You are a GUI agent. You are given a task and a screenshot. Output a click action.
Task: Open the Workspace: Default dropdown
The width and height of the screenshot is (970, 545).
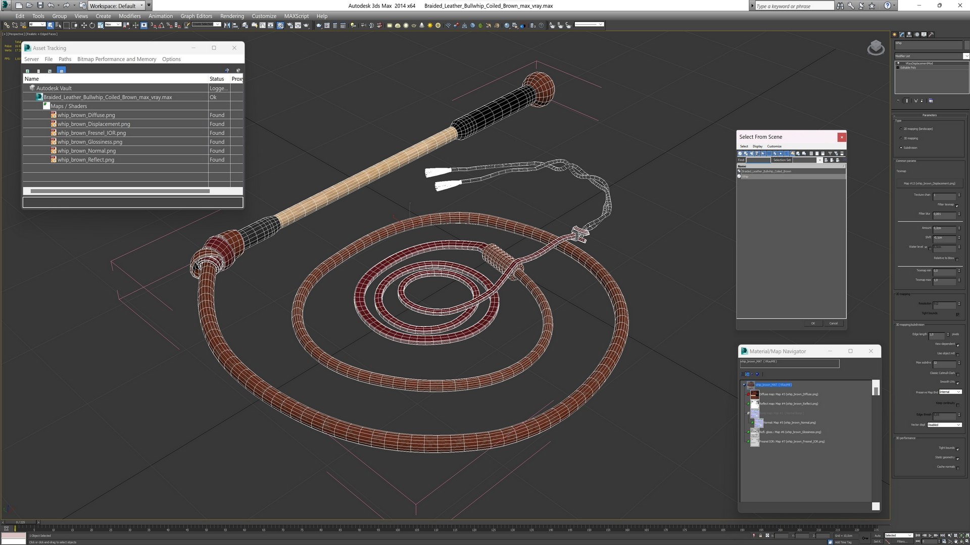[116, 6]
